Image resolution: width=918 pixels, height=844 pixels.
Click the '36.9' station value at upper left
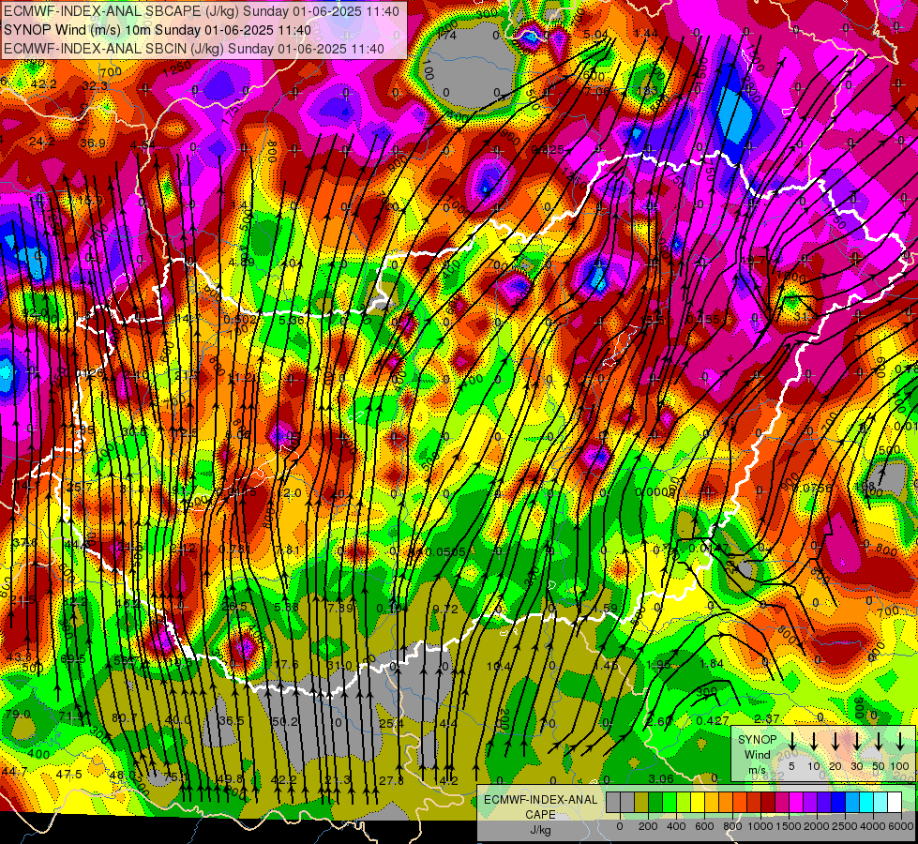tap(93, 143)
